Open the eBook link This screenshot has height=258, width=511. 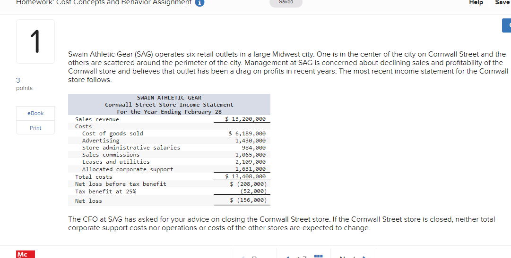35,113
